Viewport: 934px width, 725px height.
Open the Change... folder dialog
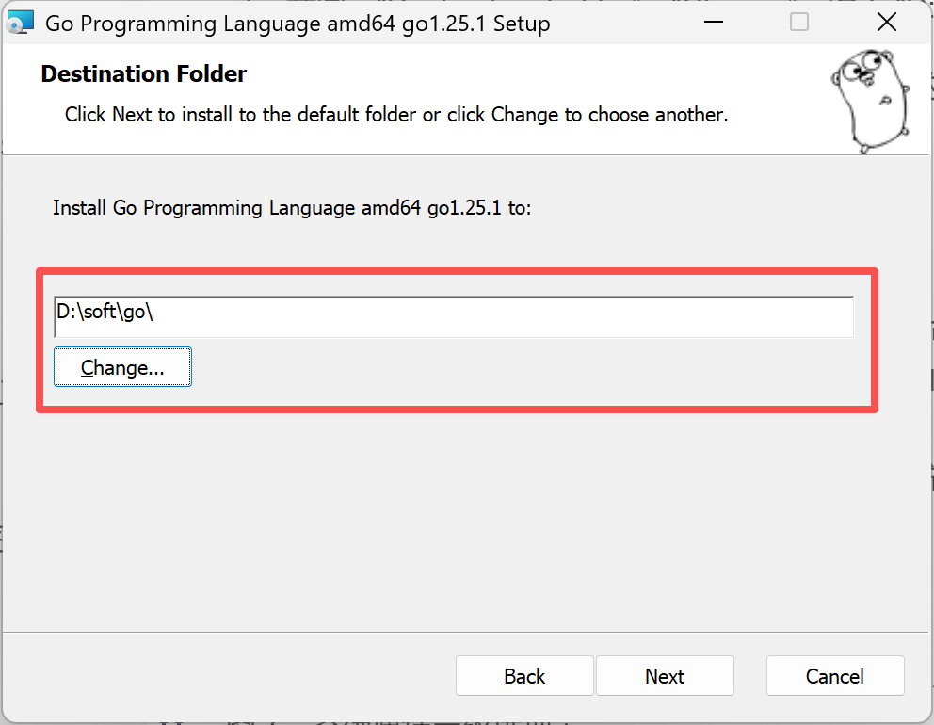click(x=122, y=367)
